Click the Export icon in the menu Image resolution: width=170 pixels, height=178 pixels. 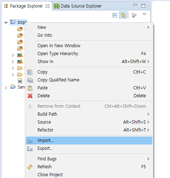tap(30, 148)
